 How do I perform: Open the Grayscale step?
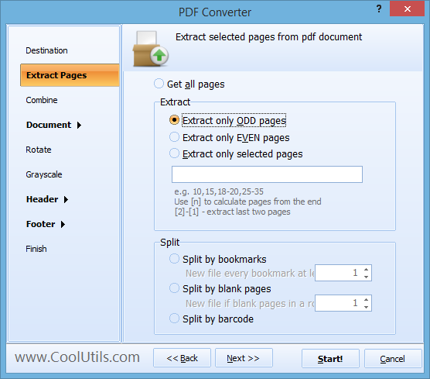pos(44,174)
